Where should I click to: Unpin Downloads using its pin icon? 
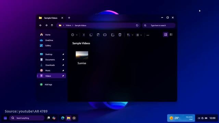(63, 65)
